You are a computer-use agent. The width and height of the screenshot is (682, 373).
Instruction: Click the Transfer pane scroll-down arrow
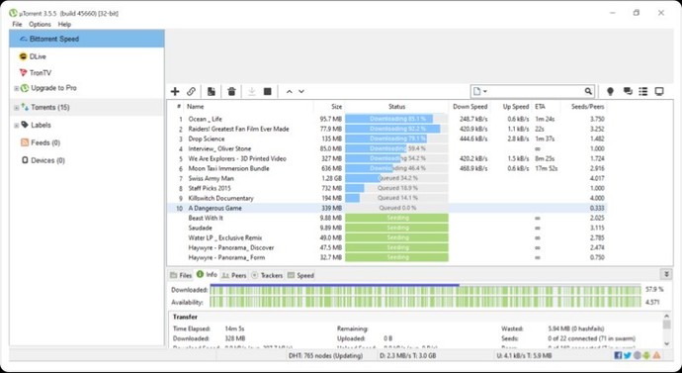[667, 343]
